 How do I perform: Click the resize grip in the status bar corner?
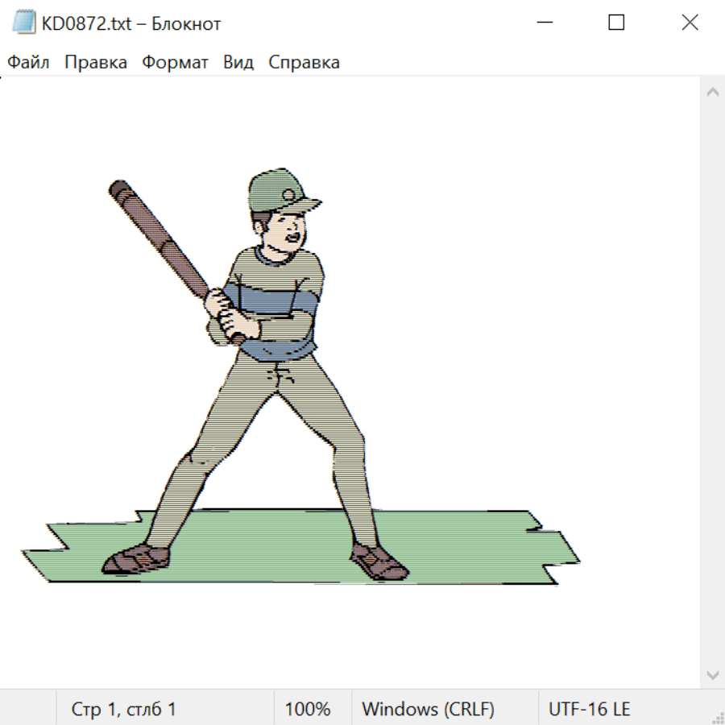point(717,717)
